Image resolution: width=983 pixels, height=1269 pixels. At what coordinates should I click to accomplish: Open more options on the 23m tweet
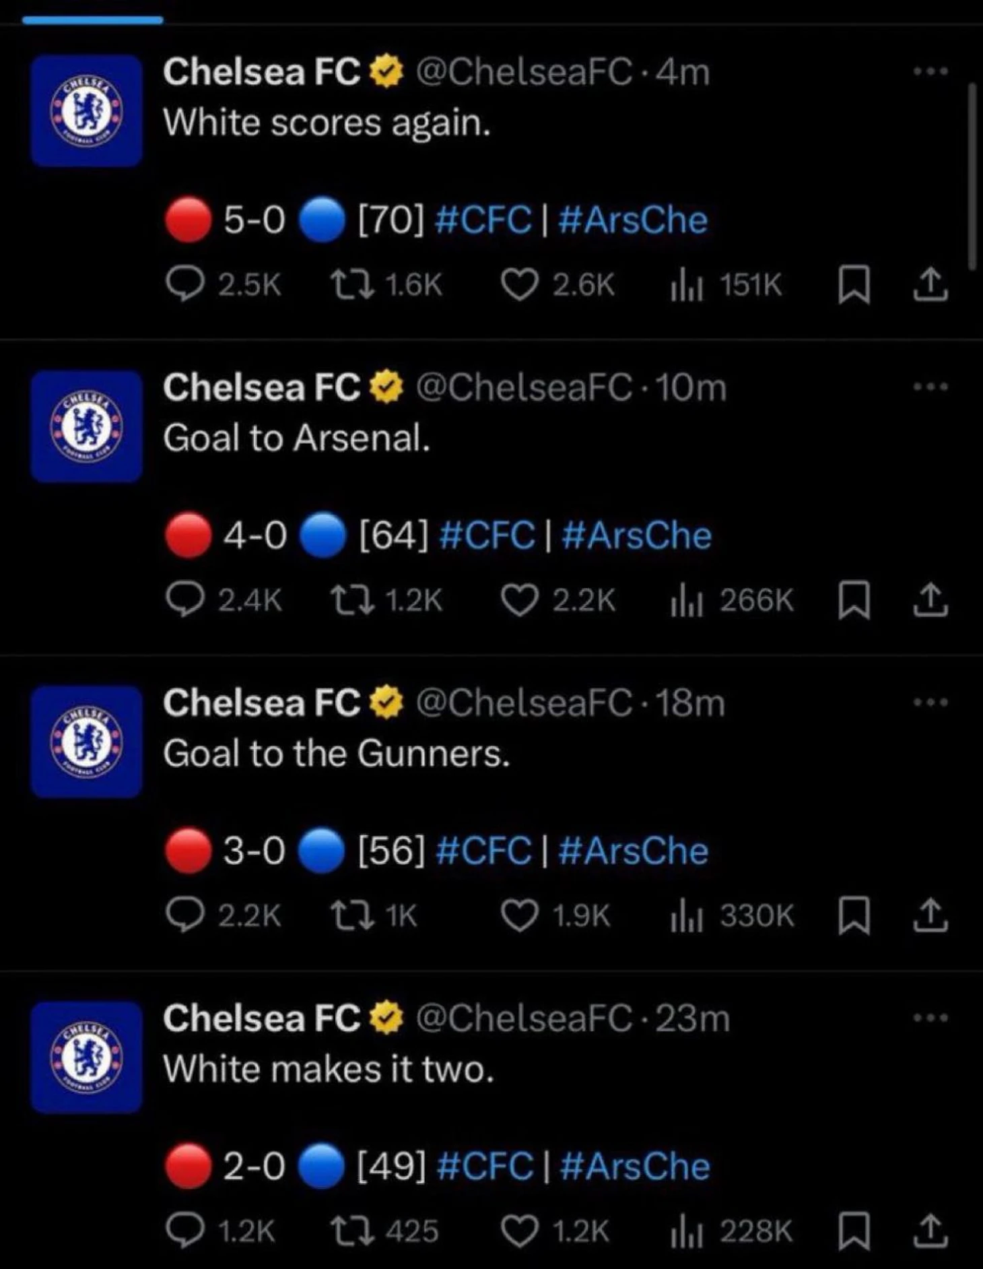[x=930, y=1017]
